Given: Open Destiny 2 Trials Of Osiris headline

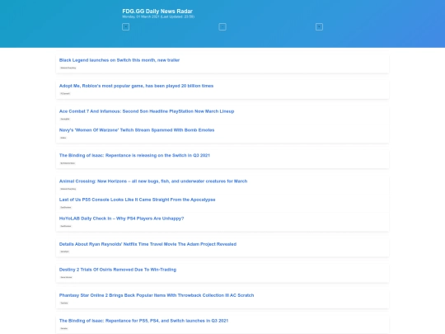Looking at the screenshot, I should 118,269.
